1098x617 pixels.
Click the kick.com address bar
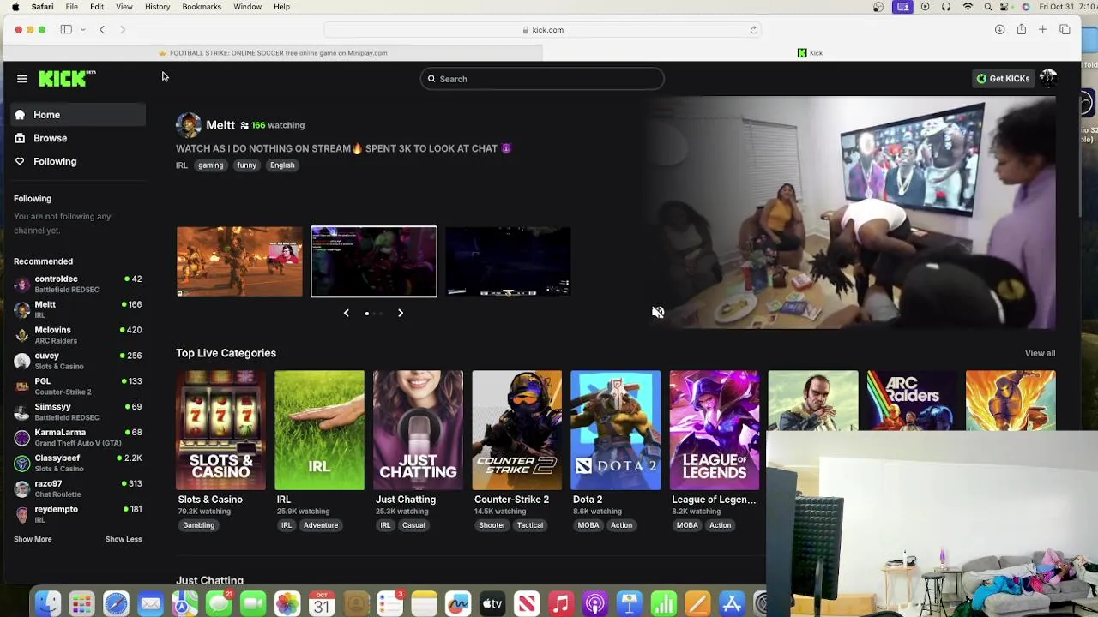click(x=542, y=30)
